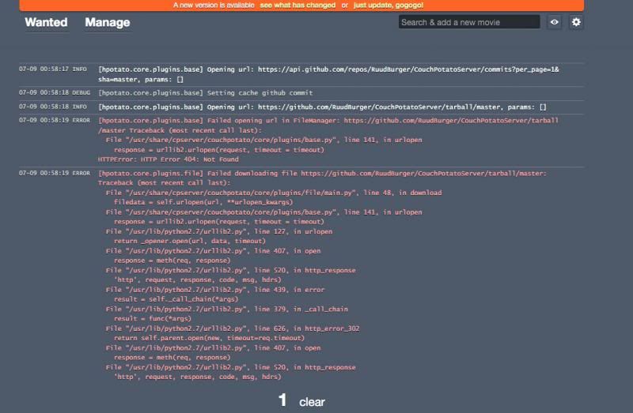Switch to the Wanted tab

click(x=46, y=22)
